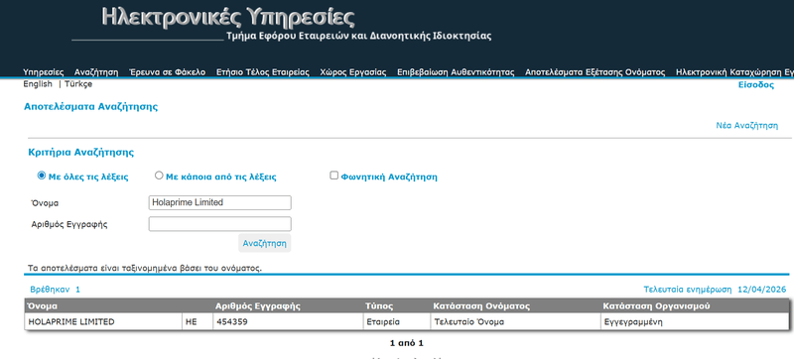The width and height of the screenshot is (794, 359).
Task: Click the Όνομα column header
Action: (43, 306)
